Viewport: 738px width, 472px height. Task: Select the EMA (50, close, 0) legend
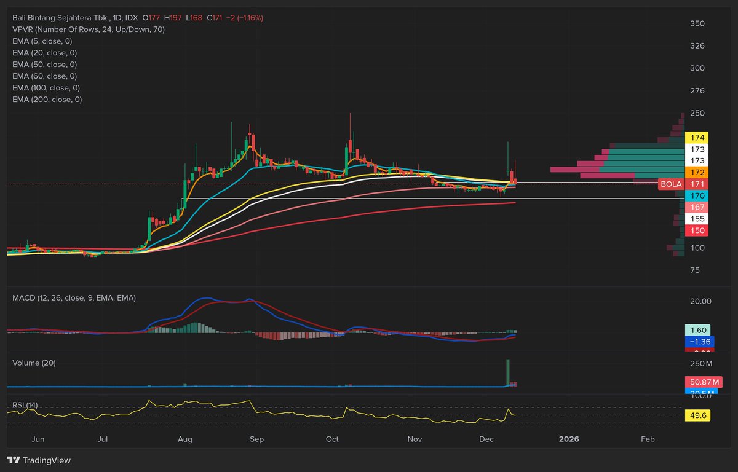click(x=44, y=65)
